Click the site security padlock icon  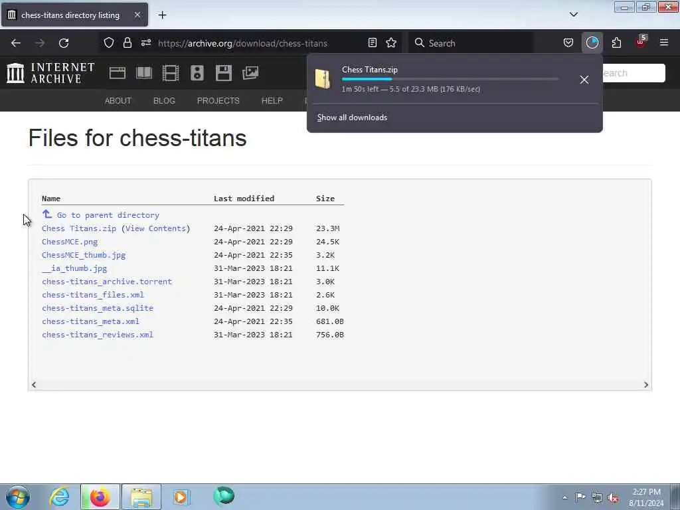pyautogui.click(x=127, y=43)
